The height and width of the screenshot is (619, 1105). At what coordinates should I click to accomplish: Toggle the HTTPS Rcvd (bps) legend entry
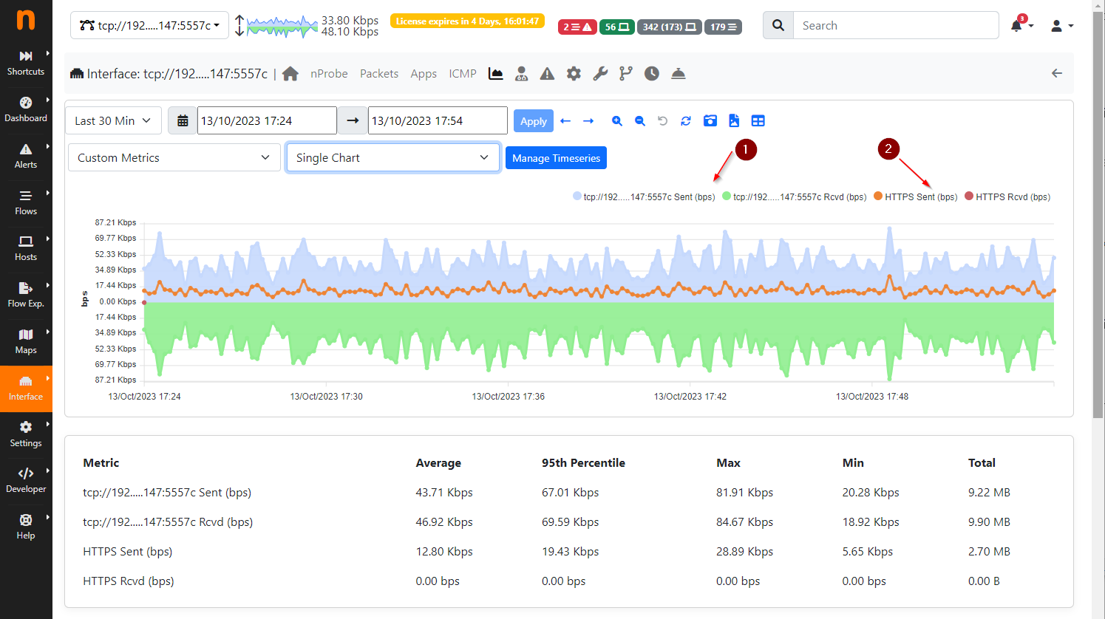[1007, 196]
